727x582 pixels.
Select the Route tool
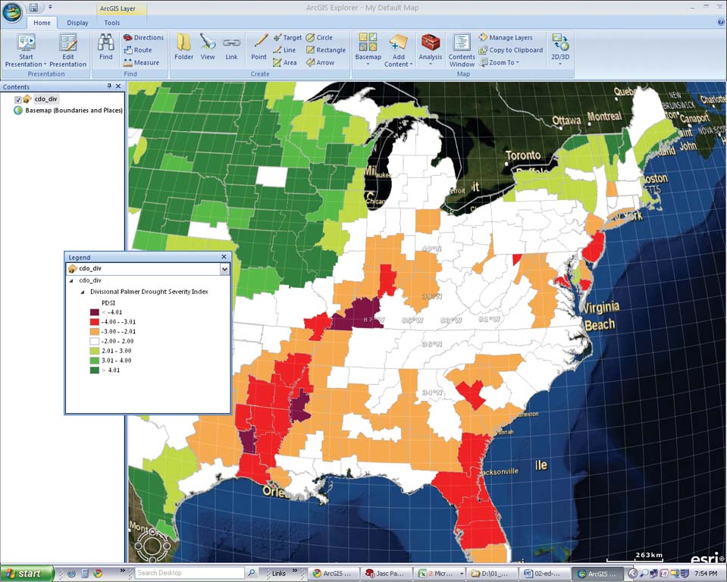coord(138,50)
